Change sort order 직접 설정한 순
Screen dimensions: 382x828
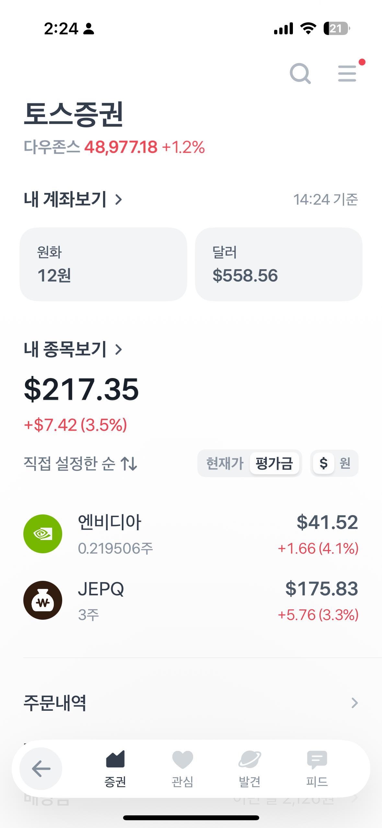[80, 463]
